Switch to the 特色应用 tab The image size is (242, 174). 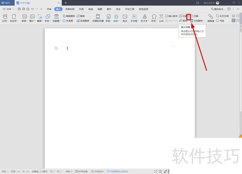(143, 9)
